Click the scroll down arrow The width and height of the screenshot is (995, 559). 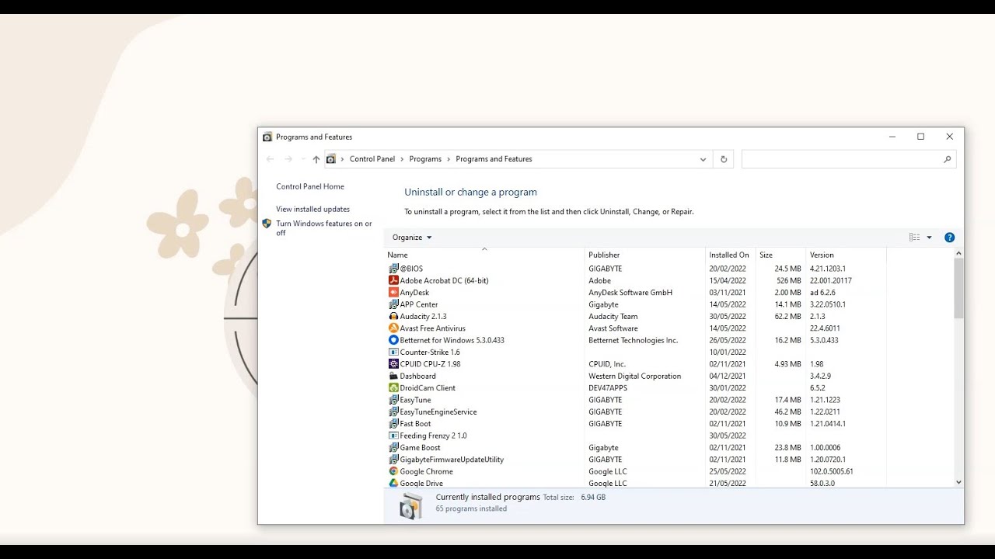(x=958, y=482)
